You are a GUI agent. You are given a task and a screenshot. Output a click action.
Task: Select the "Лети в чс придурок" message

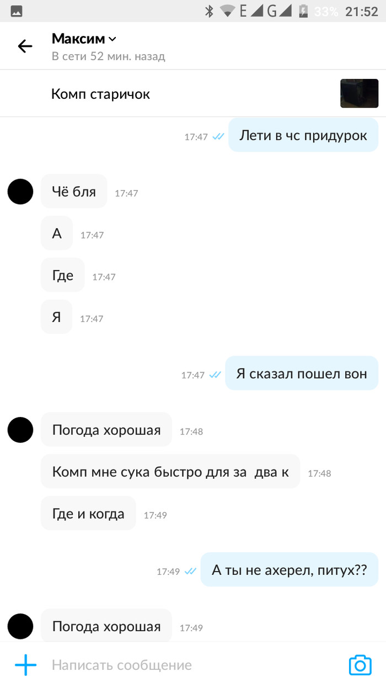(x=303, y=135)
